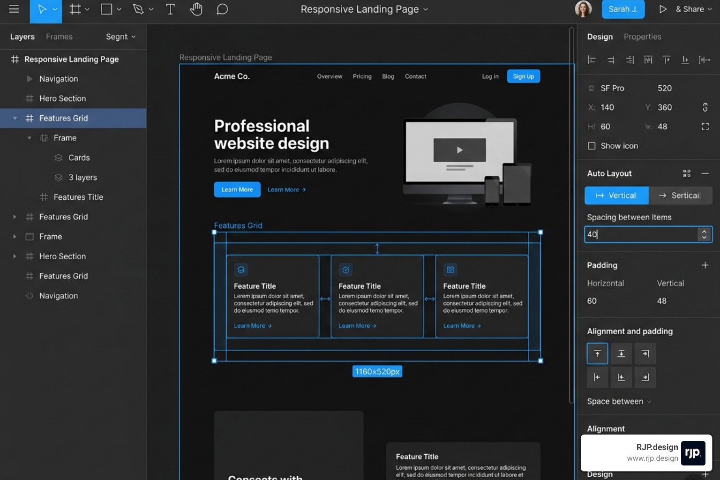Click the distribute spacing icon
The height and width of the screenshot is (480, 720).
point(704,60)
